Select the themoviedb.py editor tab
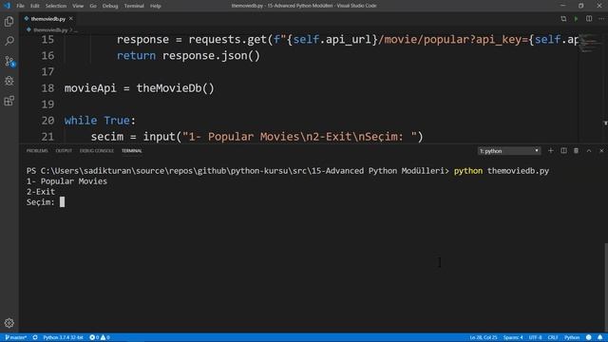Screen dimensions: 608x342 48,19
